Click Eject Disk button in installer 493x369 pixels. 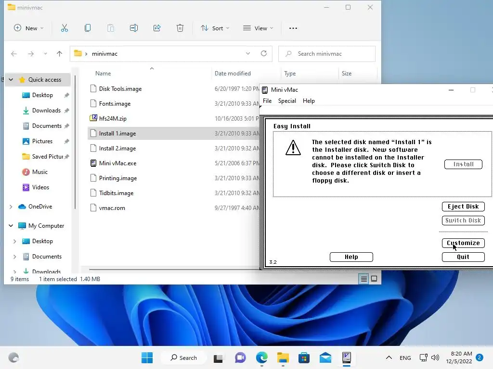(463, 207)
